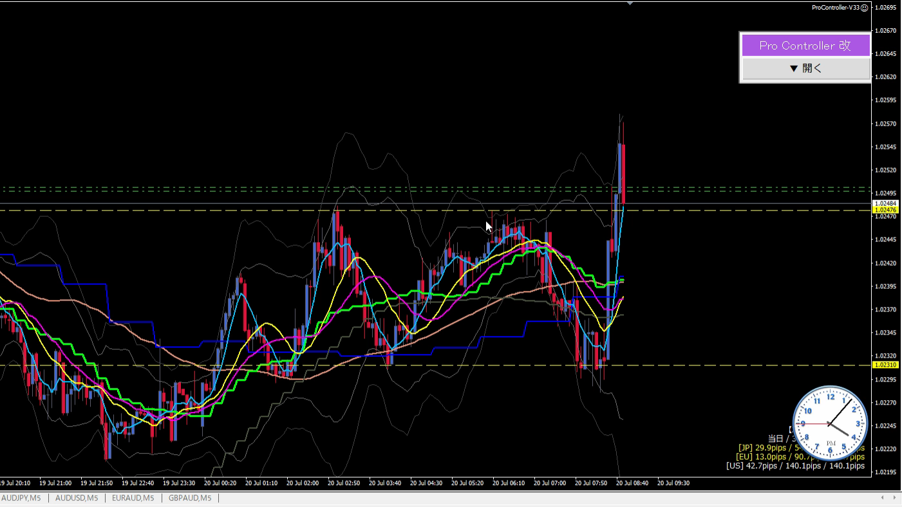902x507 pixels.
Task: Click price axis value 1.02595
Action: click(x=887, y=100)
